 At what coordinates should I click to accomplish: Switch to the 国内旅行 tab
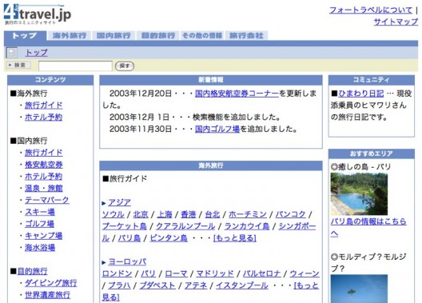pyautogui.click(x=113, y=35)
